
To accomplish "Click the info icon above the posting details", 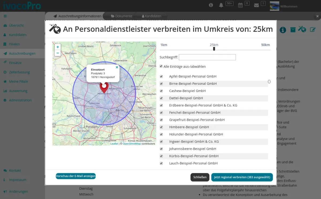I will [283, 30].
